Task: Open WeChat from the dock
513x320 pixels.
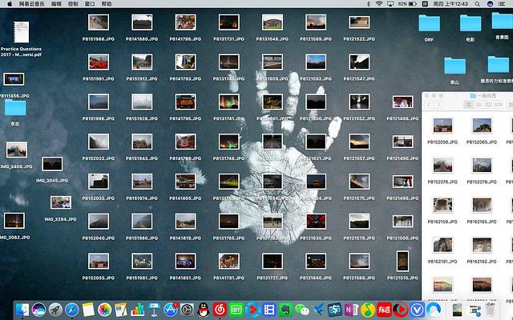Action: coord(301,309)
